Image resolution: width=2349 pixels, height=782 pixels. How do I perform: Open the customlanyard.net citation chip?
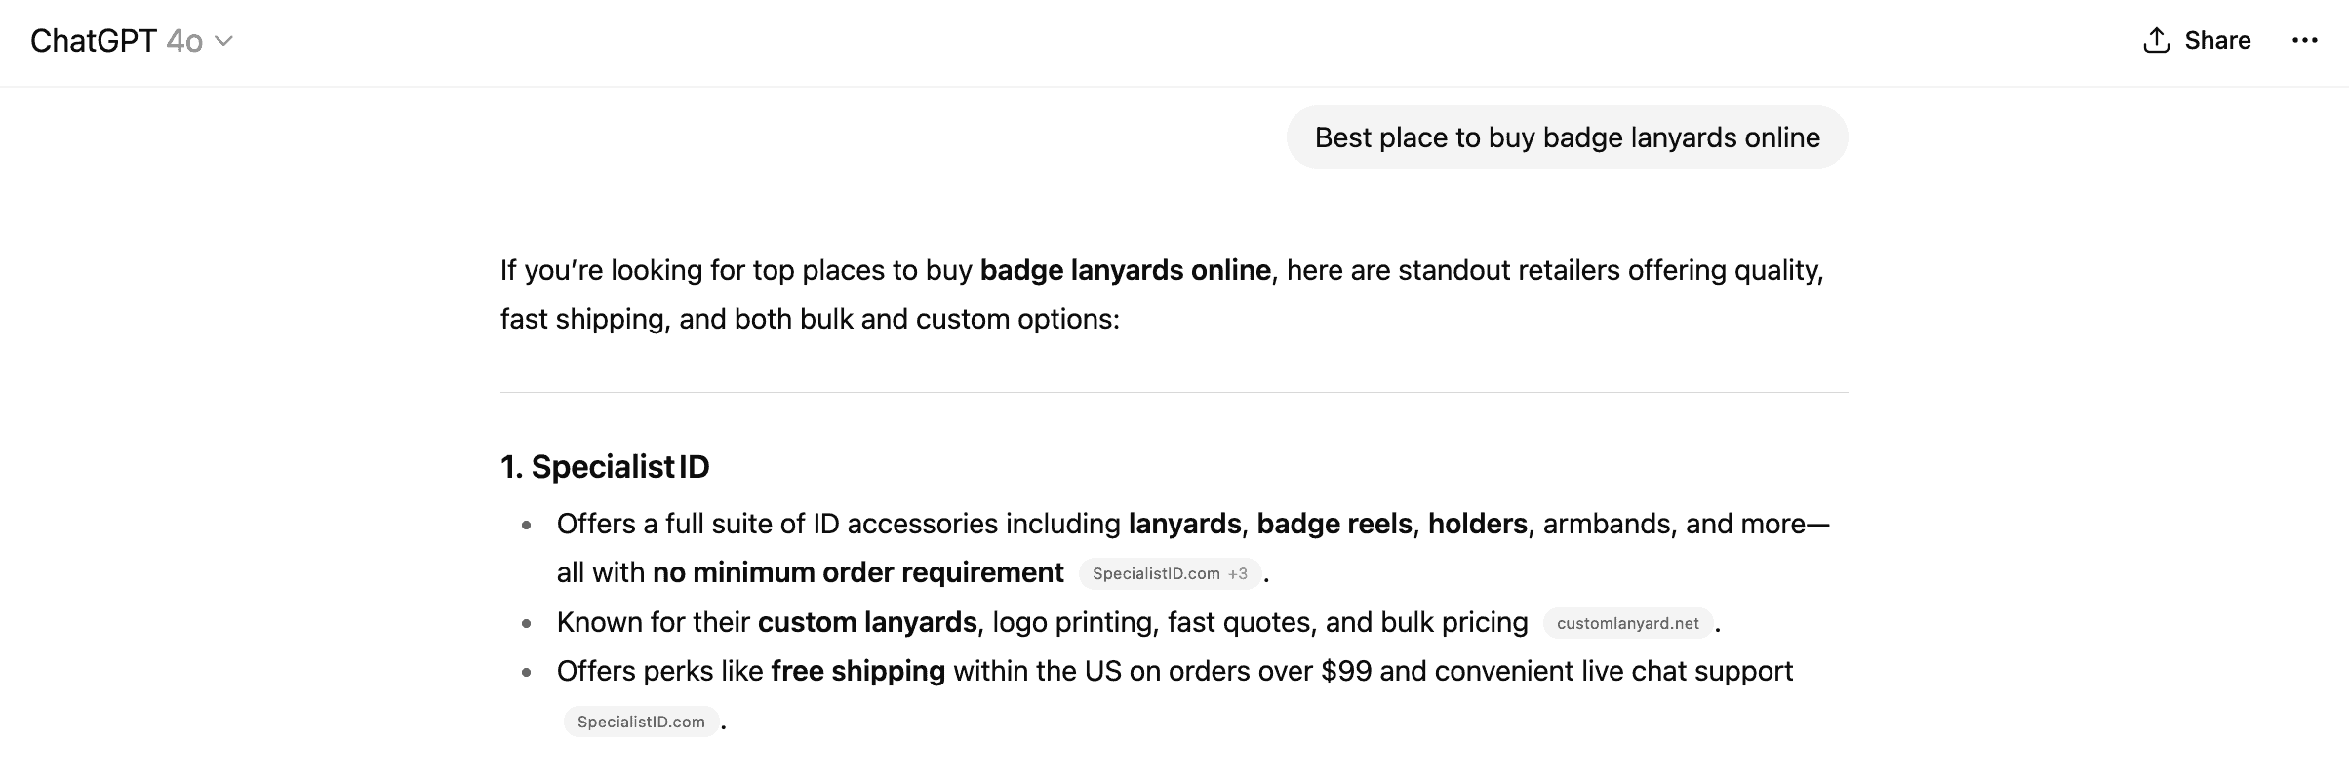pyautogui.click(x=1627, y=623)
